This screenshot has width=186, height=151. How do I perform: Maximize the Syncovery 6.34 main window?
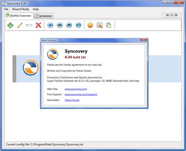pyautogui.click(x=171, y=2)
